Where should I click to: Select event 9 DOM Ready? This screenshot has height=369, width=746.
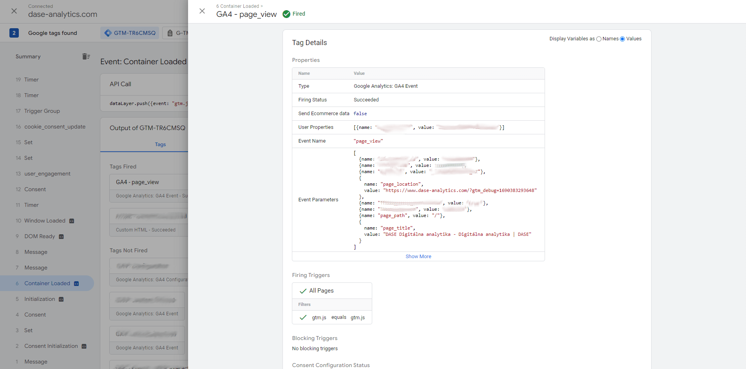tap(47, 236)
